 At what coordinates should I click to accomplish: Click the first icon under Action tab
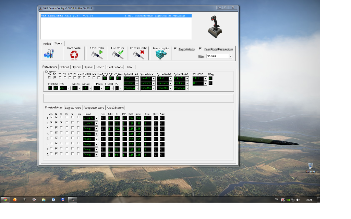(49, 54)
